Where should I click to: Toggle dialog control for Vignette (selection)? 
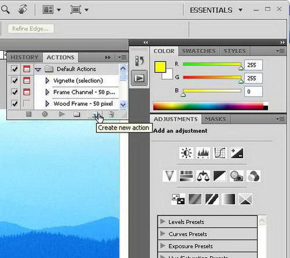[x=27, y=80]
